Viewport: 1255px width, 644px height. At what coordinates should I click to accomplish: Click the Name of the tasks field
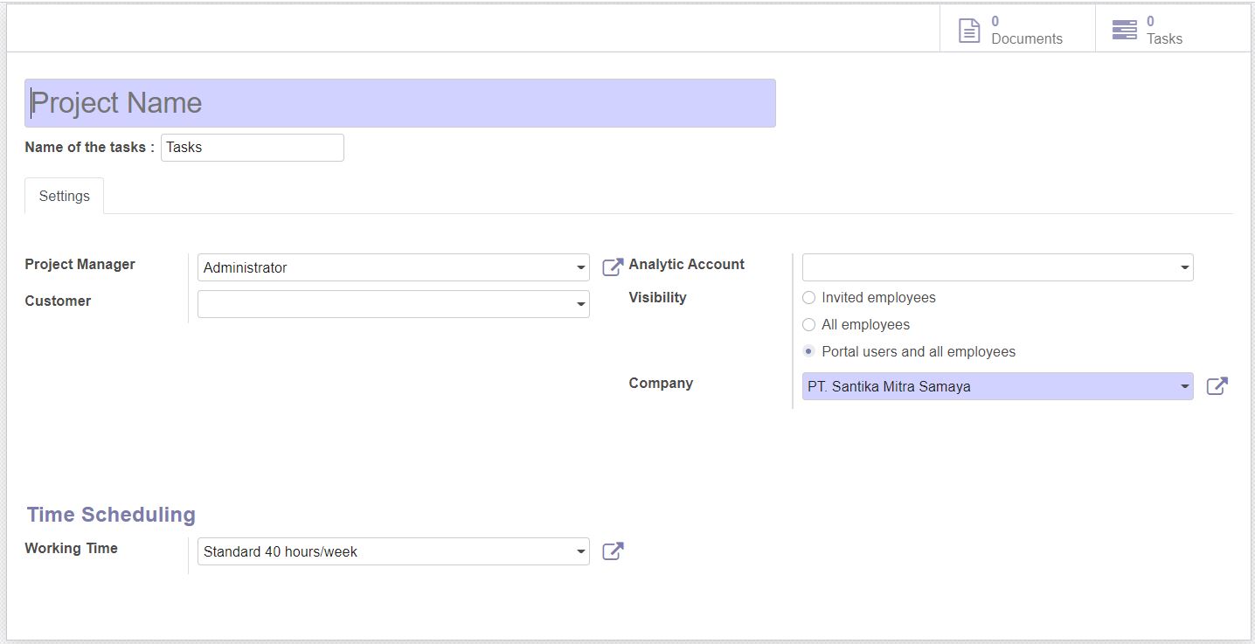(x=253, y=148)
